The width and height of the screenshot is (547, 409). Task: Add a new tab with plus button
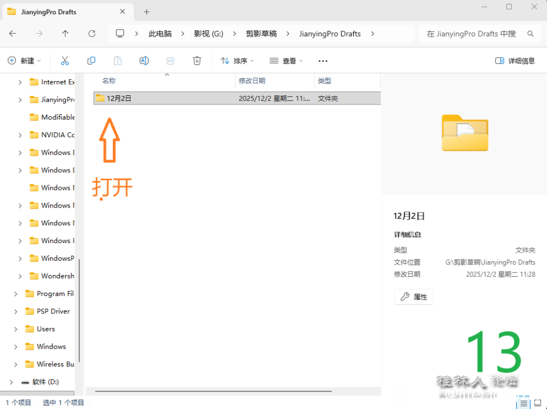146,11
